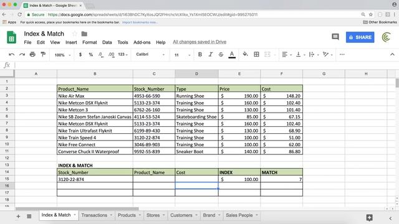Collapse the menus with up chevron

[392, 54]
